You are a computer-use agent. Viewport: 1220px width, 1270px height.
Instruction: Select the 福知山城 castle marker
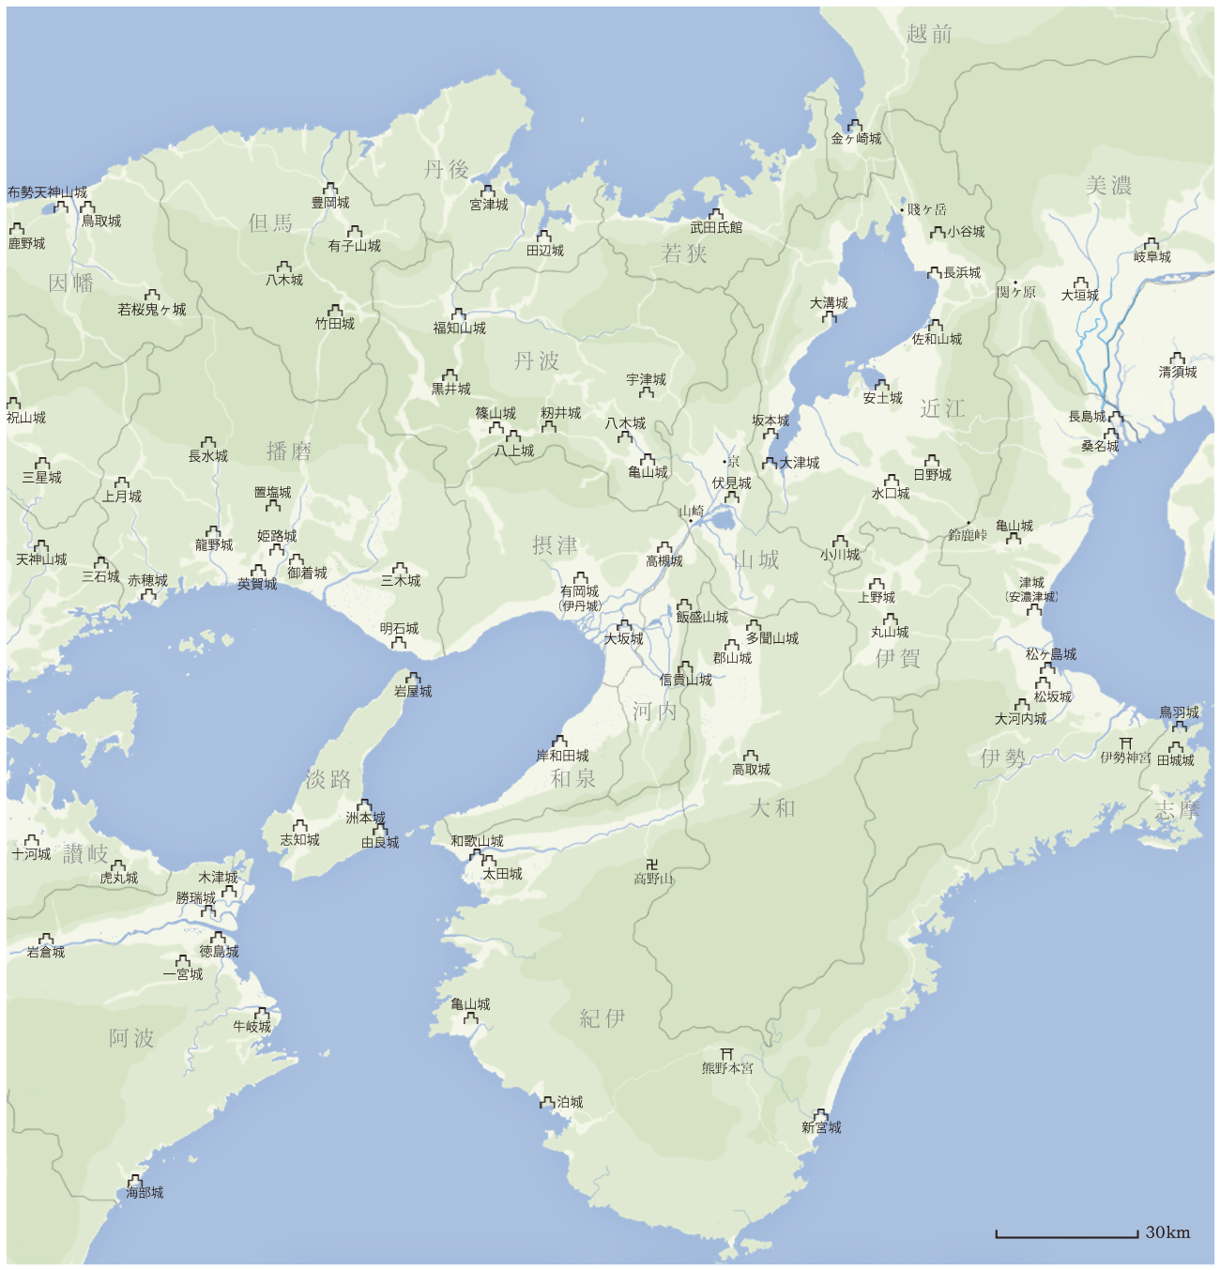(x=458, y=314)
